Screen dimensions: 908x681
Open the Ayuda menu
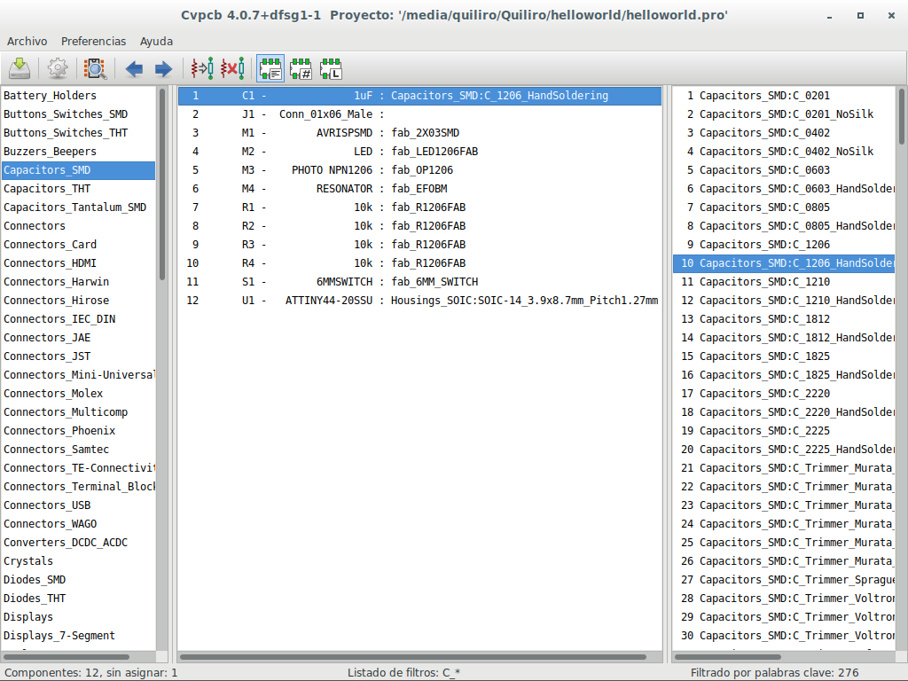(156, 41)
